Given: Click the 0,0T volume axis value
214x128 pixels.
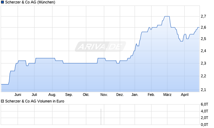Looking at the screenshot, I should pos(204,125).
